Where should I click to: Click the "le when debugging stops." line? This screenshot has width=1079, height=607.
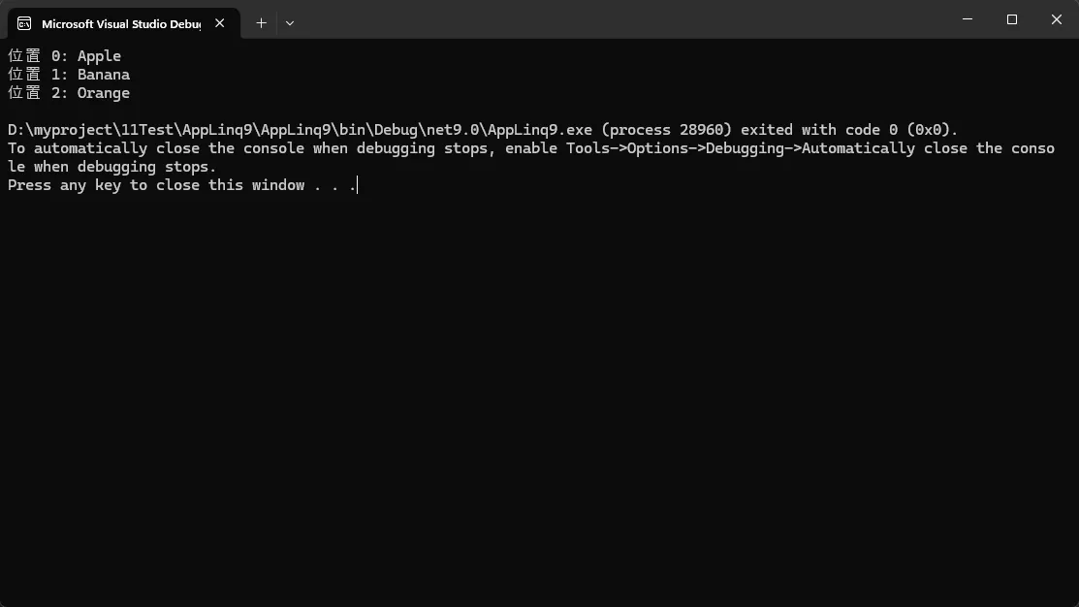111,167
